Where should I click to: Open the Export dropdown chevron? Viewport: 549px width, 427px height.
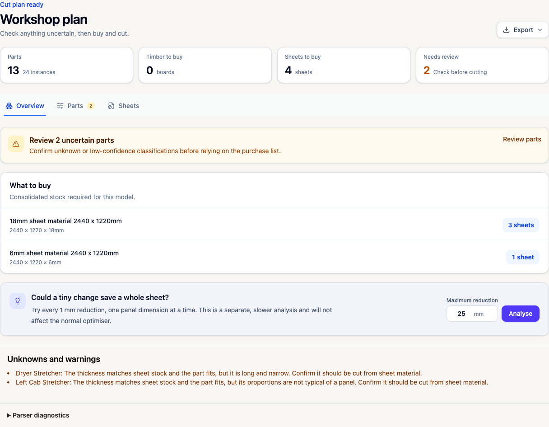point(540,30)
